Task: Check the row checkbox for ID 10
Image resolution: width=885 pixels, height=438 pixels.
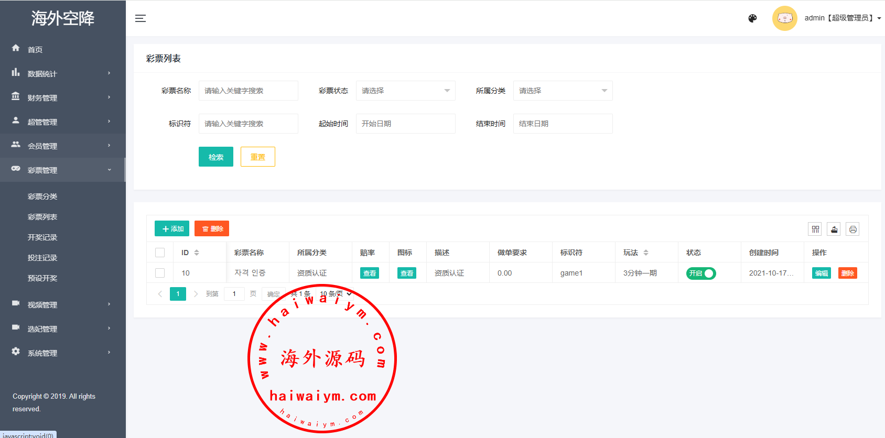Action: [160, 273]
